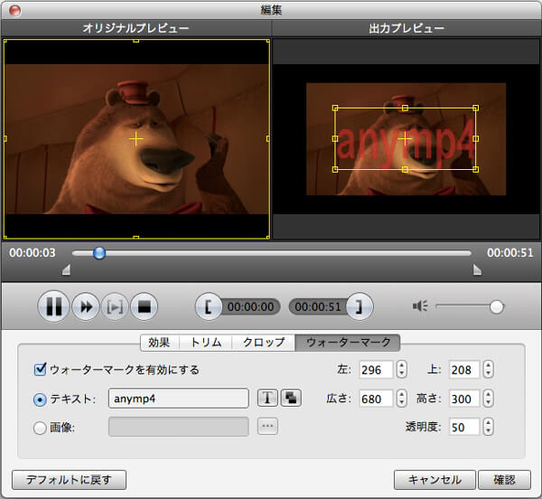542x499 pixels.
Task: Select the テキスト radio button
Action: coord(40,400)
